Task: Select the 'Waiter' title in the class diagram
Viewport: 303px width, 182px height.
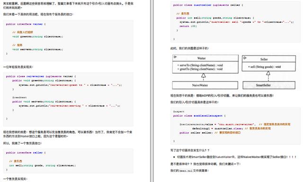Action: [201, 58]
